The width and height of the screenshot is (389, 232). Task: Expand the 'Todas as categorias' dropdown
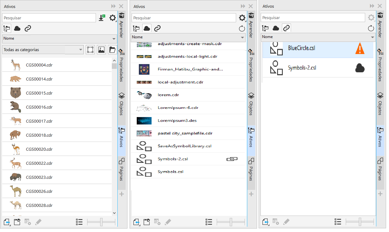[x=81, y=50]
